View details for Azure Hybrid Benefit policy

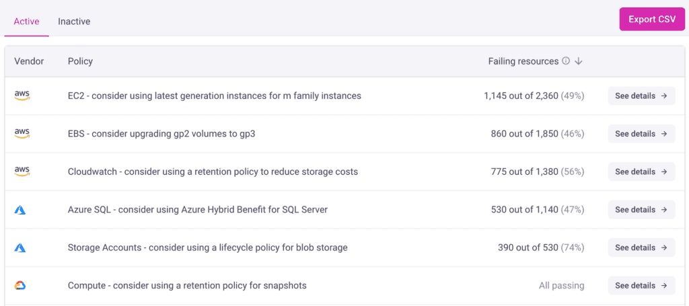pyautogui.click(x=641, y=210)
